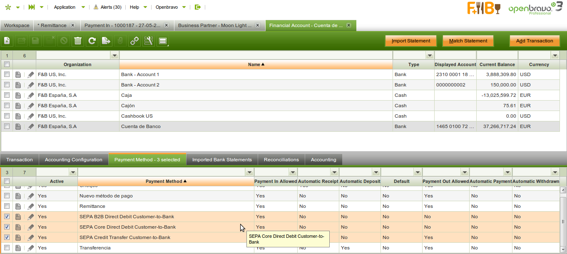The image size is (567, 254).
Task: Click the chain link icon in toolbar
Action: (134, 41)
